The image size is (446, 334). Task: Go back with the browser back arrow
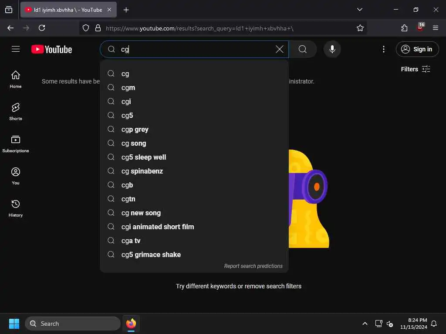(x=10, y=28)
